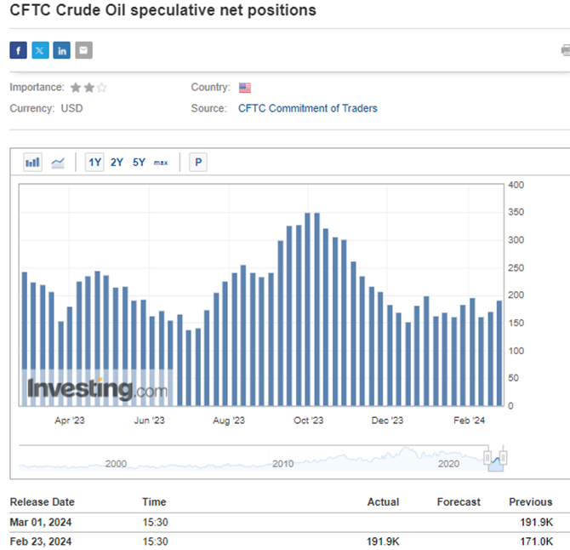Open CFTC Commitment of Traders link
The height and width of the screenshot is (550, 570).
(307, 108)
